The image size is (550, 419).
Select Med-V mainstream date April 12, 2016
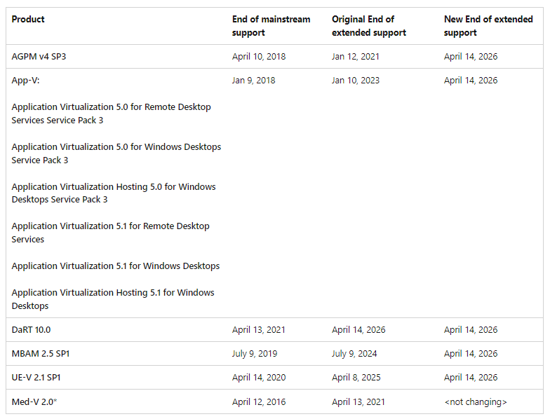tap(259, 402)
